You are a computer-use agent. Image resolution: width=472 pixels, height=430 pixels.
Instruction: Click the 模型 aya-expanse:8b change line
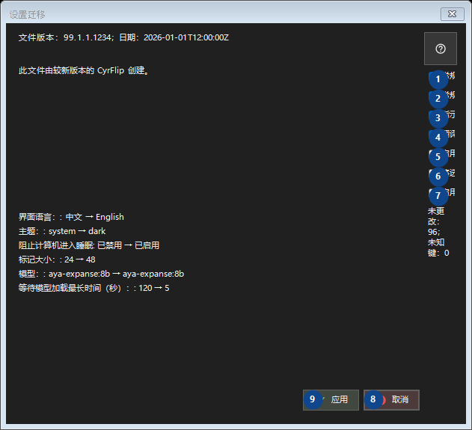coord(101,274)
